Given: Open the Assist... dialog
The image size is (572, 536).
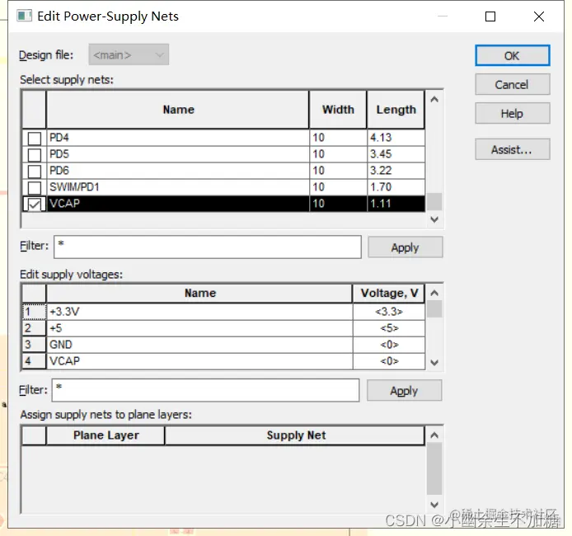Looking at the screenshot, I should coord(512,149).
